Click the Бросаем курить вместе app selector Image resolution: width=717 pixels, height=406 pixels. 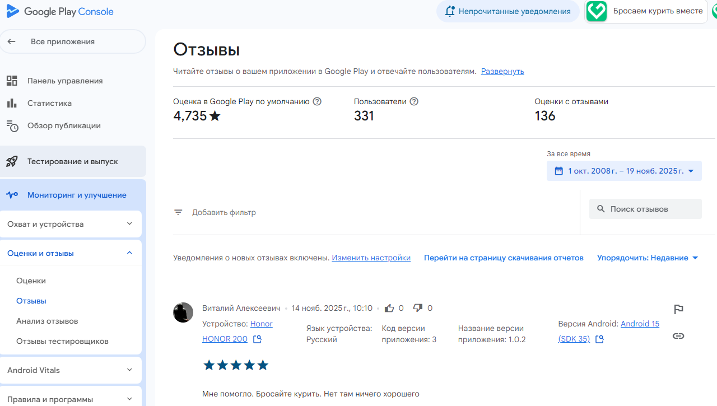tap(647, 11)
